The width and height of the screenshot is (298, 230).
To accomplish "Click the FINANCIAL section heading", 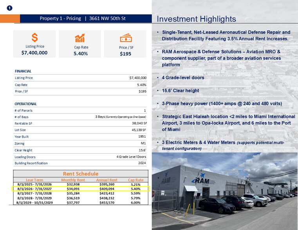I will (23, 71).
